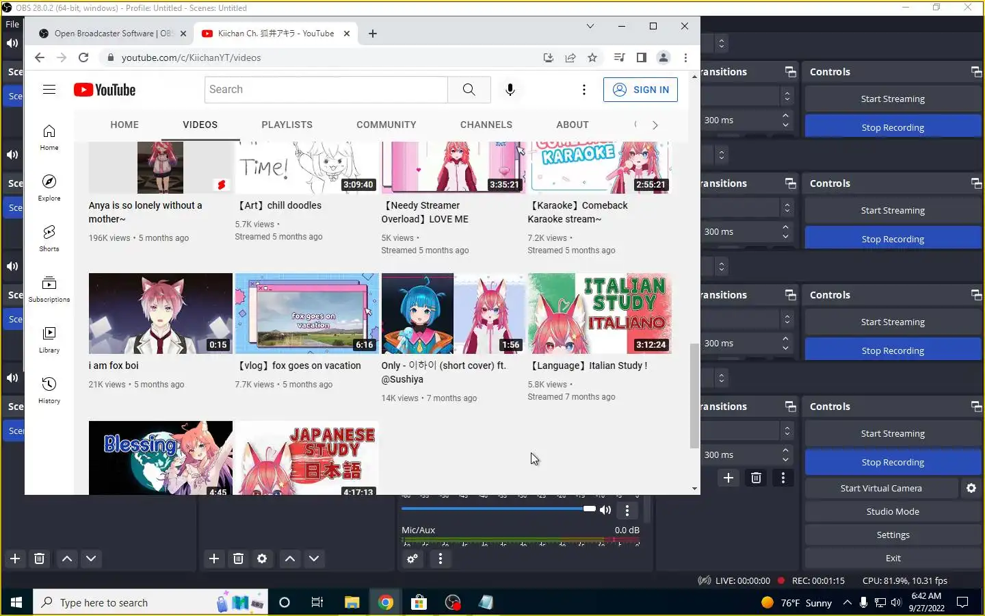Open Chrome's three-dot menu
This screenshot has width=985, height=616.
685,57
